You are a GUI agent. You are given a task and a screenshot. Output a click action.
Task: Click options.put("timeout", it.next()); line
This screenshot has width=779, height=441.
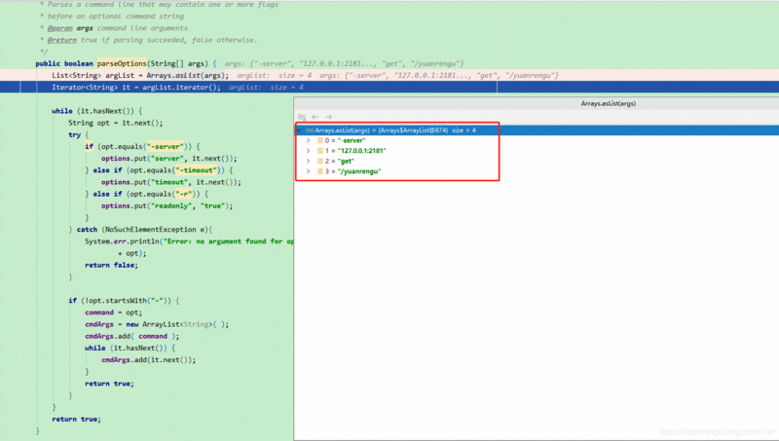tap(171, 182)
